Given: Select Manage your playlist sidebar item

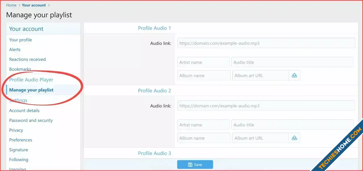Looking at the screenshot, I should [x=31, y=90].
